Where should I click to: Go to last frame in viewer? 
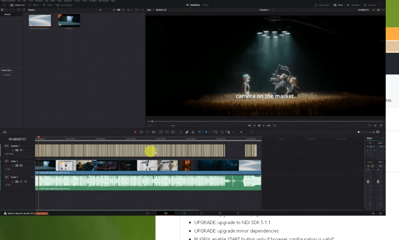point(269,126)
